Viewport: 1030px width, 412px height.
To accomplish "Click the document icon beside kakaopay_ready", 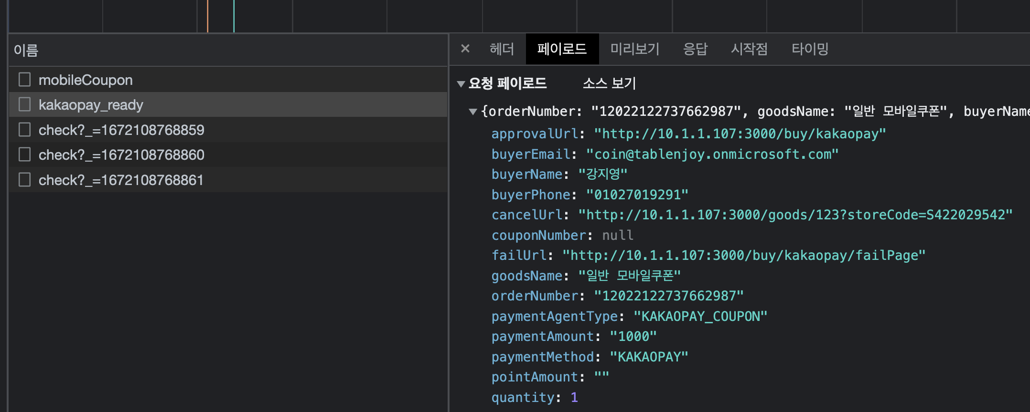I will 24,104.
